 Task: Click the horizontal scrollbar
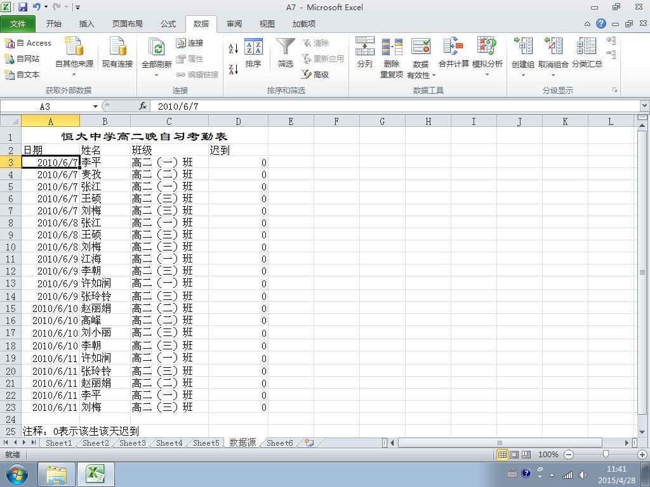point(500,443)
